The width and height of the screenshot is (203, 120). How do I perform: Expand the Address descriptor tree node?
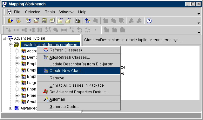click(x=17, y=51)
